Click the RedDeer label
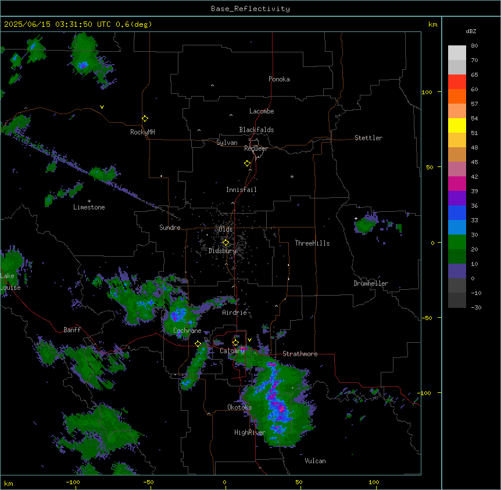The width and height of the screenshot is (501, 490). 256,148
